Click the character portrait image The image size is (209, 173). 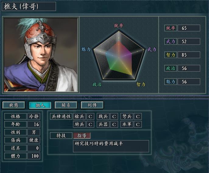coord(41,55)
